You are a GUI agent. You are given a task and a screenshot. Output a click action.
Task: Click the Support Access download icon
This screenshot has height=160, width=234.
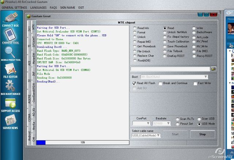click(x=10, y=104)
